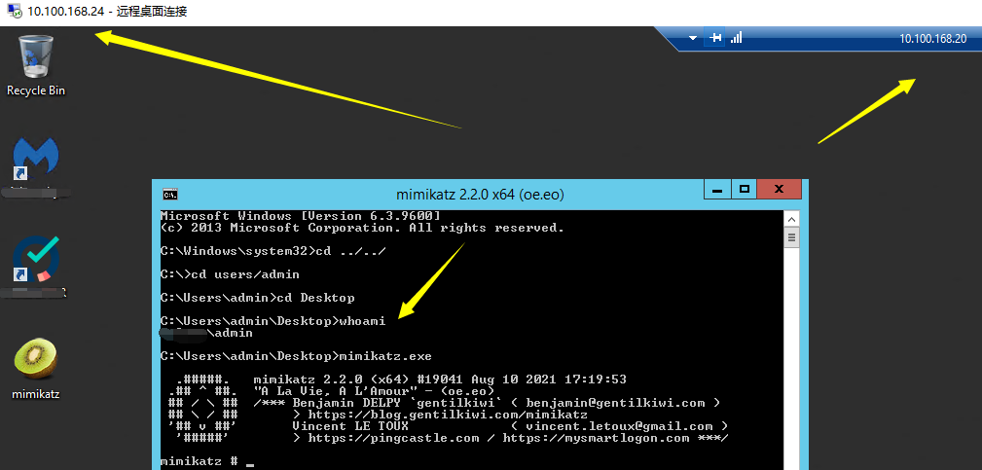Click the benjamin@gentilkiwi.com email text
The height and width of the screenshot is (470, 982).
click(x=616, y=403)
